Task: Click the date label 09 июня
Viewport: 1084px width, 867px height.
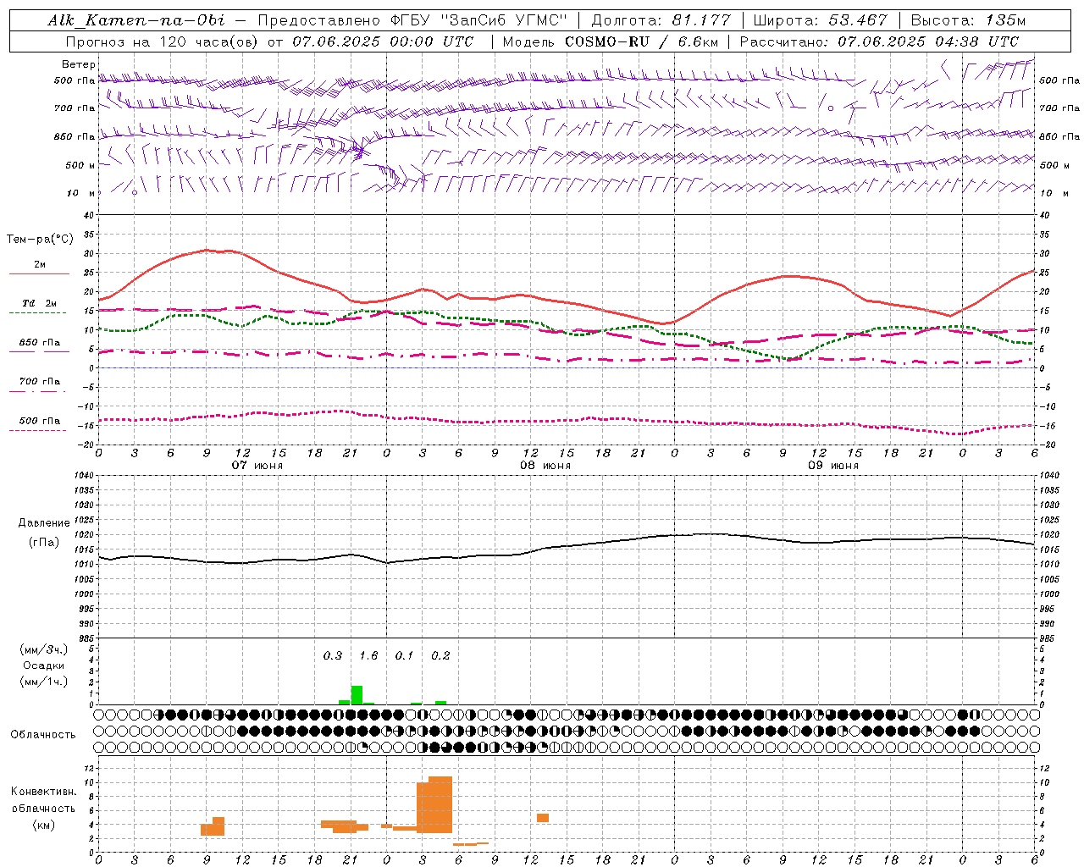Action: [833, 466]
